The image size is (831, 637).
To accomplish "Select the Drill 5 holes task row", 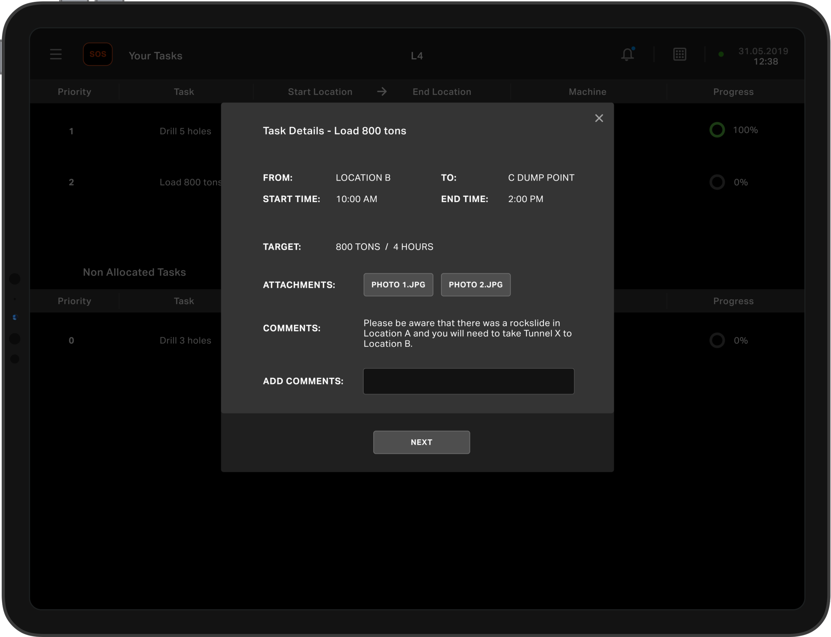I will click(x=185, y=131).
